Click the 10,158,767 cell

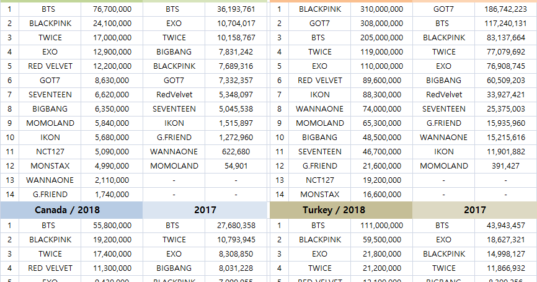(x=236, y=38)
